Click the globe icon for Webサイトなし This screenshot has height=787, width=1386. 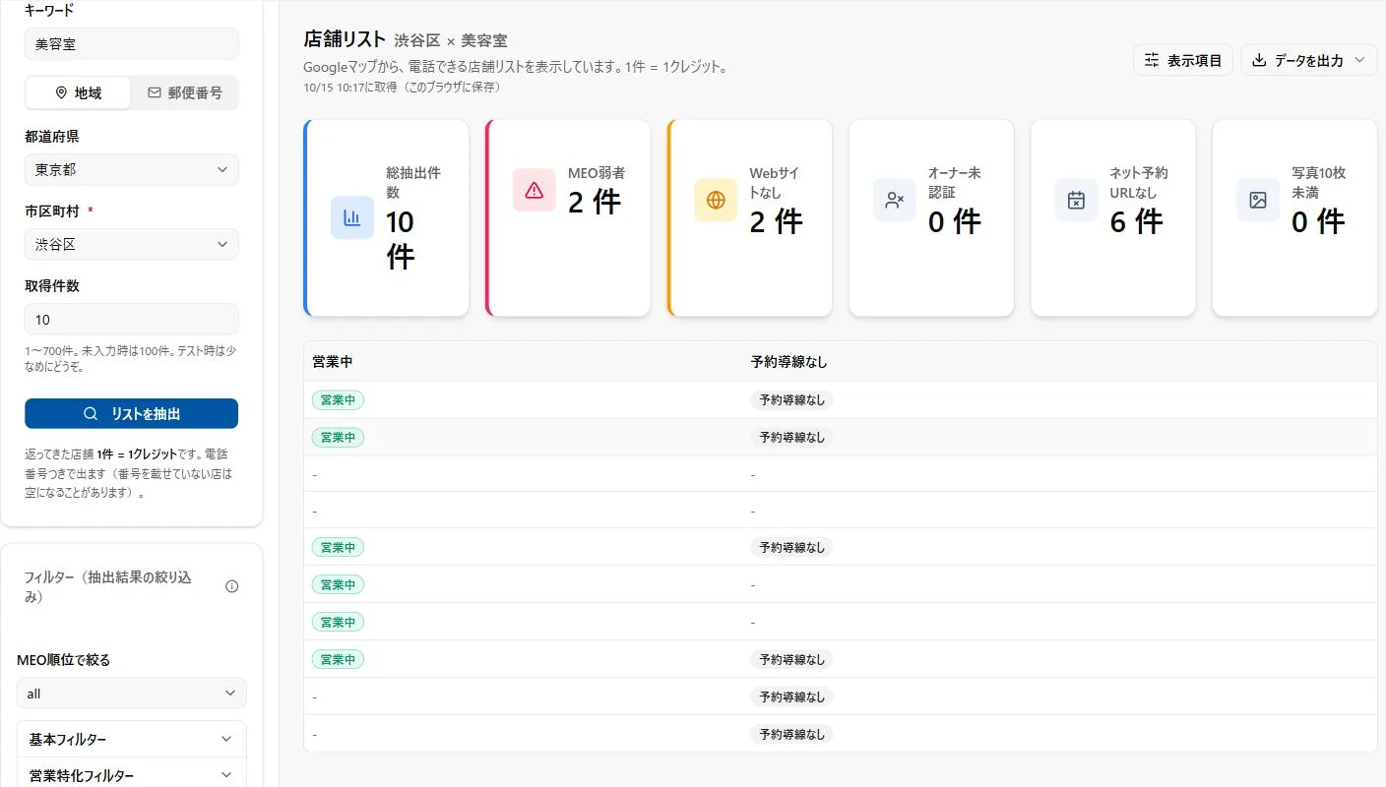click(716, 200)
